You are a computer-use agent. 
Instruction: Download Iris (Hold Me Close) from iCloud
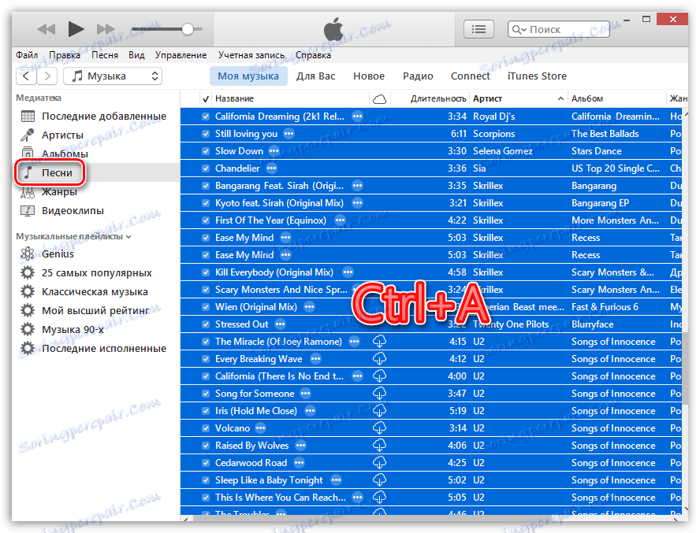379,411
